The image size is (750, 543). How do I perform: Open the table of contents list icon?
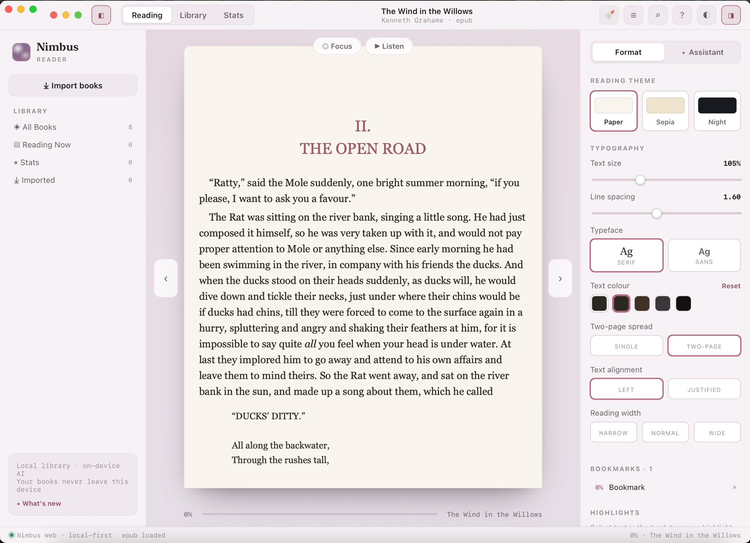click(x=633, y=15)
